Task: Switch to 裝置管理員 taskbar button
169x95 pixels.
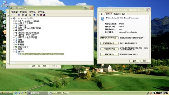Action: tap(37, 93)
